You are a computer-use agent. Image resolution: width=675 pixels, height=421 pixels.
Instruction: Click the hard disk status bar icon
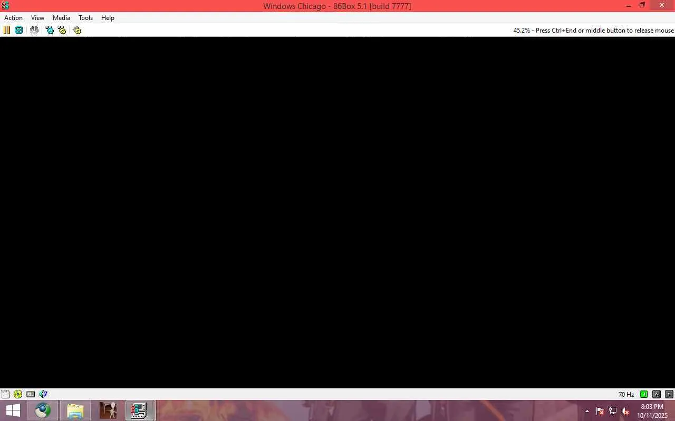pos(31,394)
